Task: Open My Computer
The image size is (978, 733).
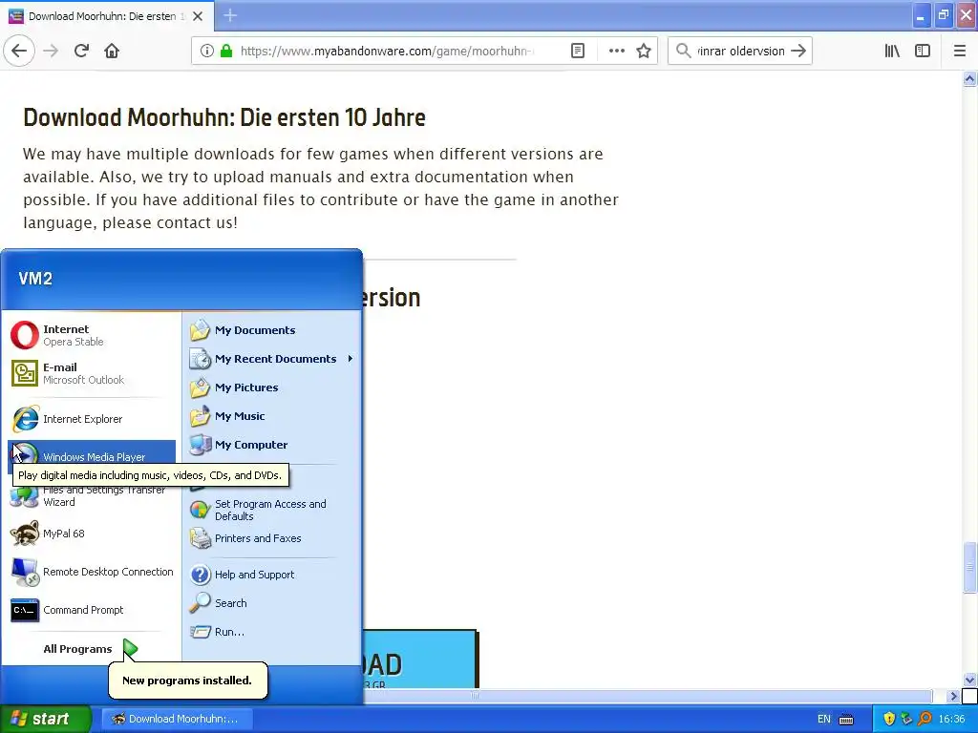Action: [x=272, y=445]
